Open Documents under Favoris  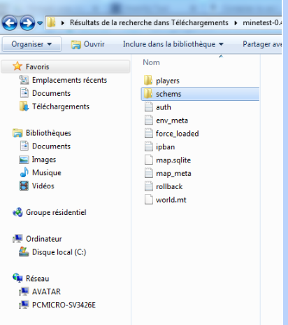(x=51, y=93)
